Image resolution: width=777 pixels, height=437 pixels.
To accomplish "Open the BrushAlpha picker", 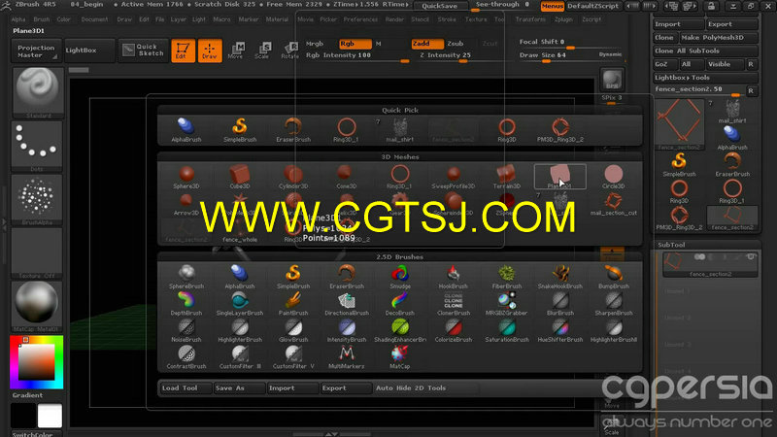I will (37, 200).
